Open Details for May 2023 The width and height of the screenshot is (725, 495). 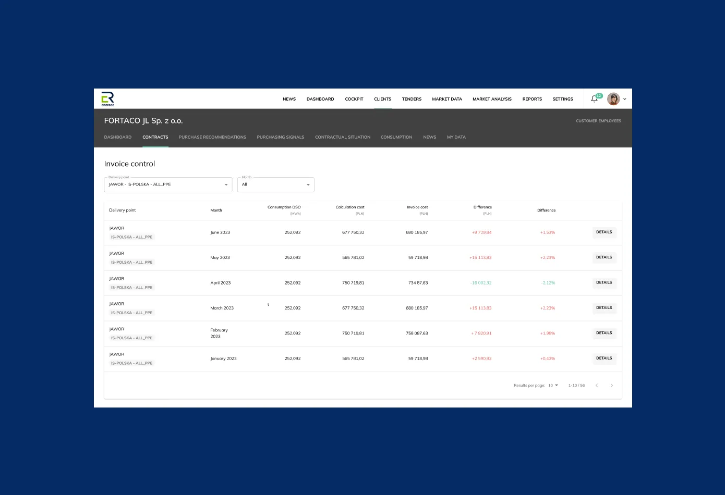(x=604, y=257)
